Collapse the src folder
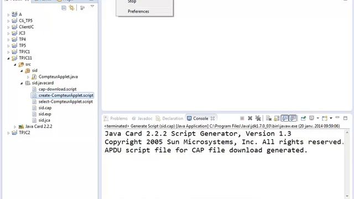Image resolution: width=354 pixels, height=199 pixels. pos(15,65)
